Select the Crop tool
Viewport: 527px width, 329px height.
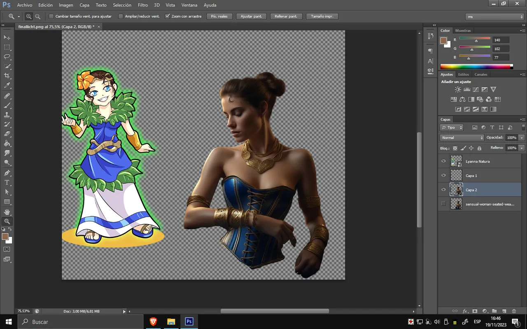(7, 76)
